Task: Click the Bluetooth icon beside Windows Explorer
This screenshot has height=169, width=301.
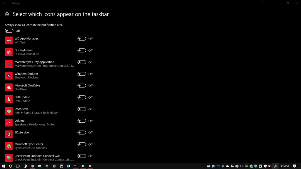Action: [9, 76]
